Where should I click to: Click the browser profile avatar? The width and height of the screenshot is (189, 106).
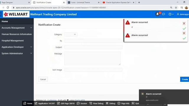[186, 8]
